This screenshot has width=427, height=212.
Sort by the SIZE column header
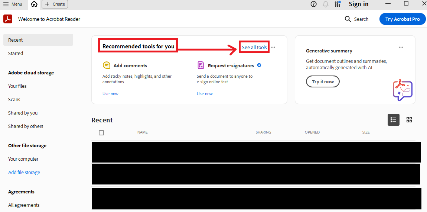click(x=366, y=132)
